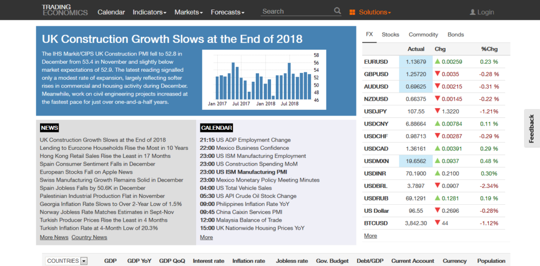Open headline UK Construction Growth Slows banner

pyautogui.click(x=172, y=39)
